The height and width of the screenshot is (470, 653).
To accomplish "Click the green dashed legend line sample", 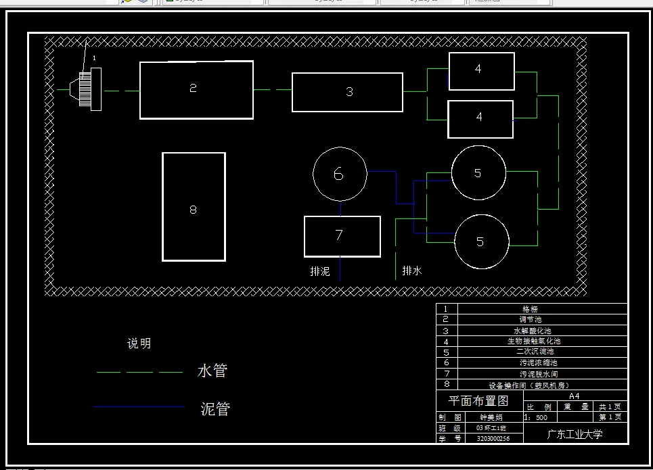I will click(139, 372).
